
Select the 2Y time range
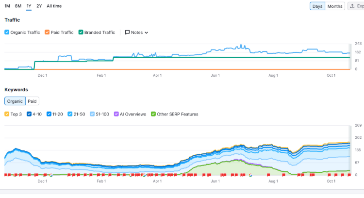click(39, 6)
